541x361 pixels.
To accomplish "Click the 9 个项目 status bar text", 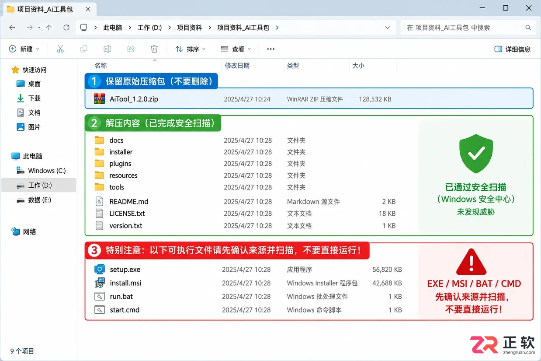I will coord(22,351).
